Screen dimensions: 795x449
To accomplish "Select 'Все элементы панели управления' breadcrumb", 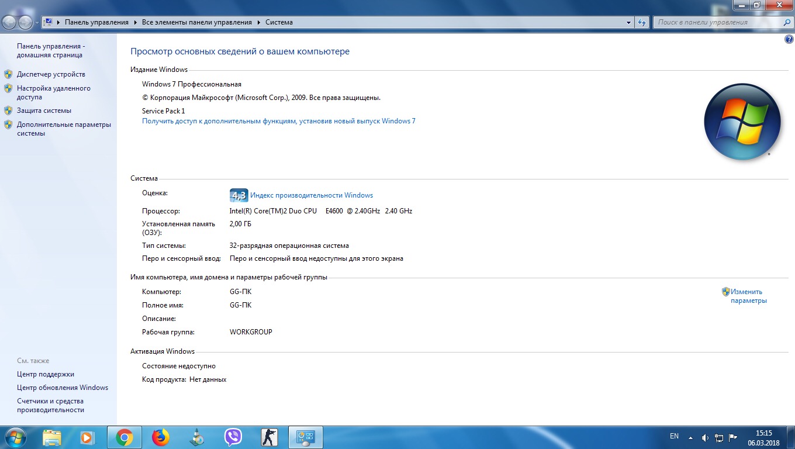I will pos(197,22).
